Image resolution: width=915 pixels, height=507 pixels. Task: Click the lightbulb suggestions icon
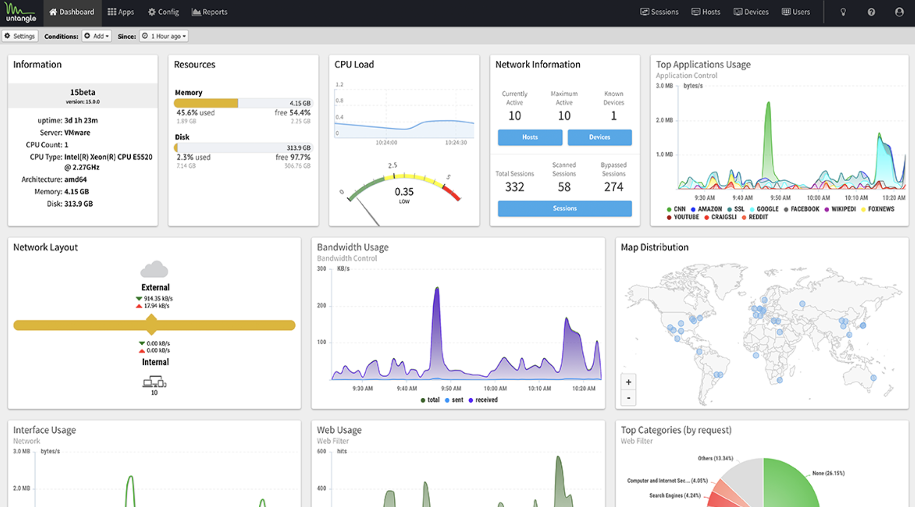pos(843,12)
